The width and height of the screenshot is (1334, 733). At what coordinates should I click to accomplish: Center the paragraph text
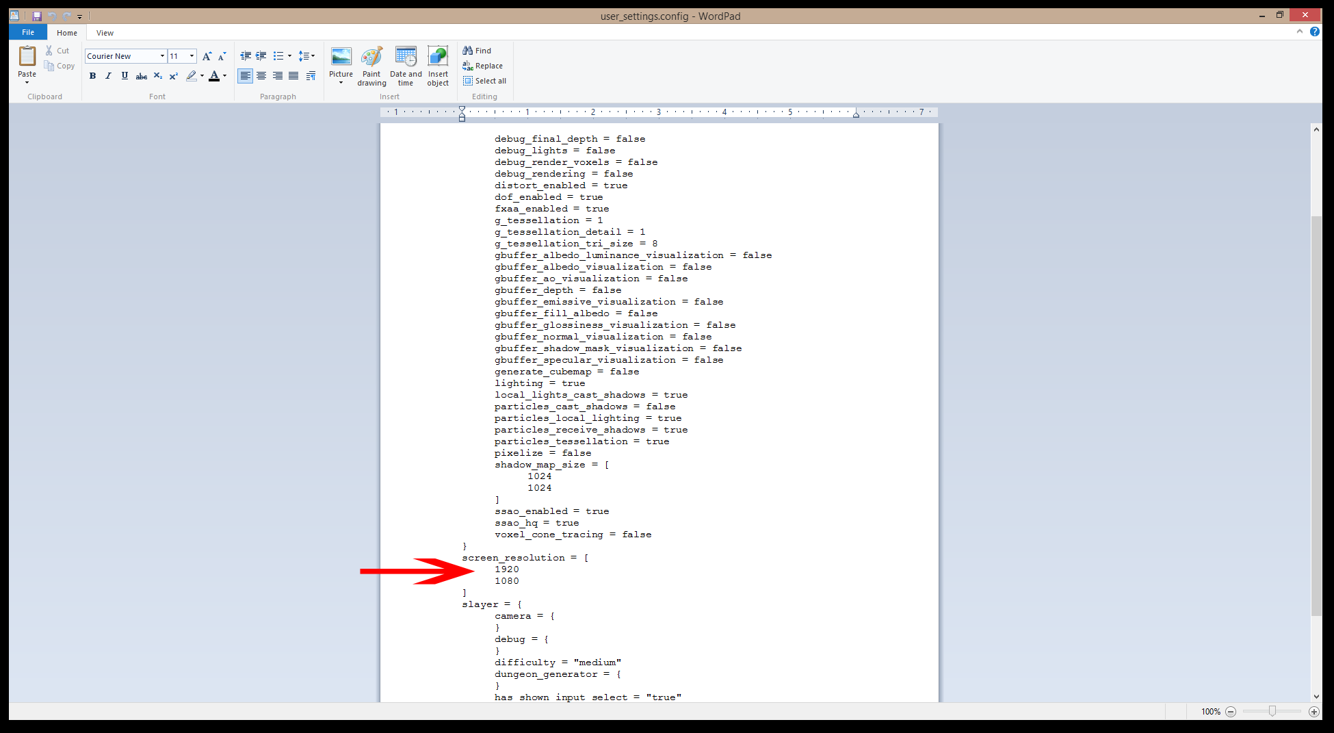point(261,76)
